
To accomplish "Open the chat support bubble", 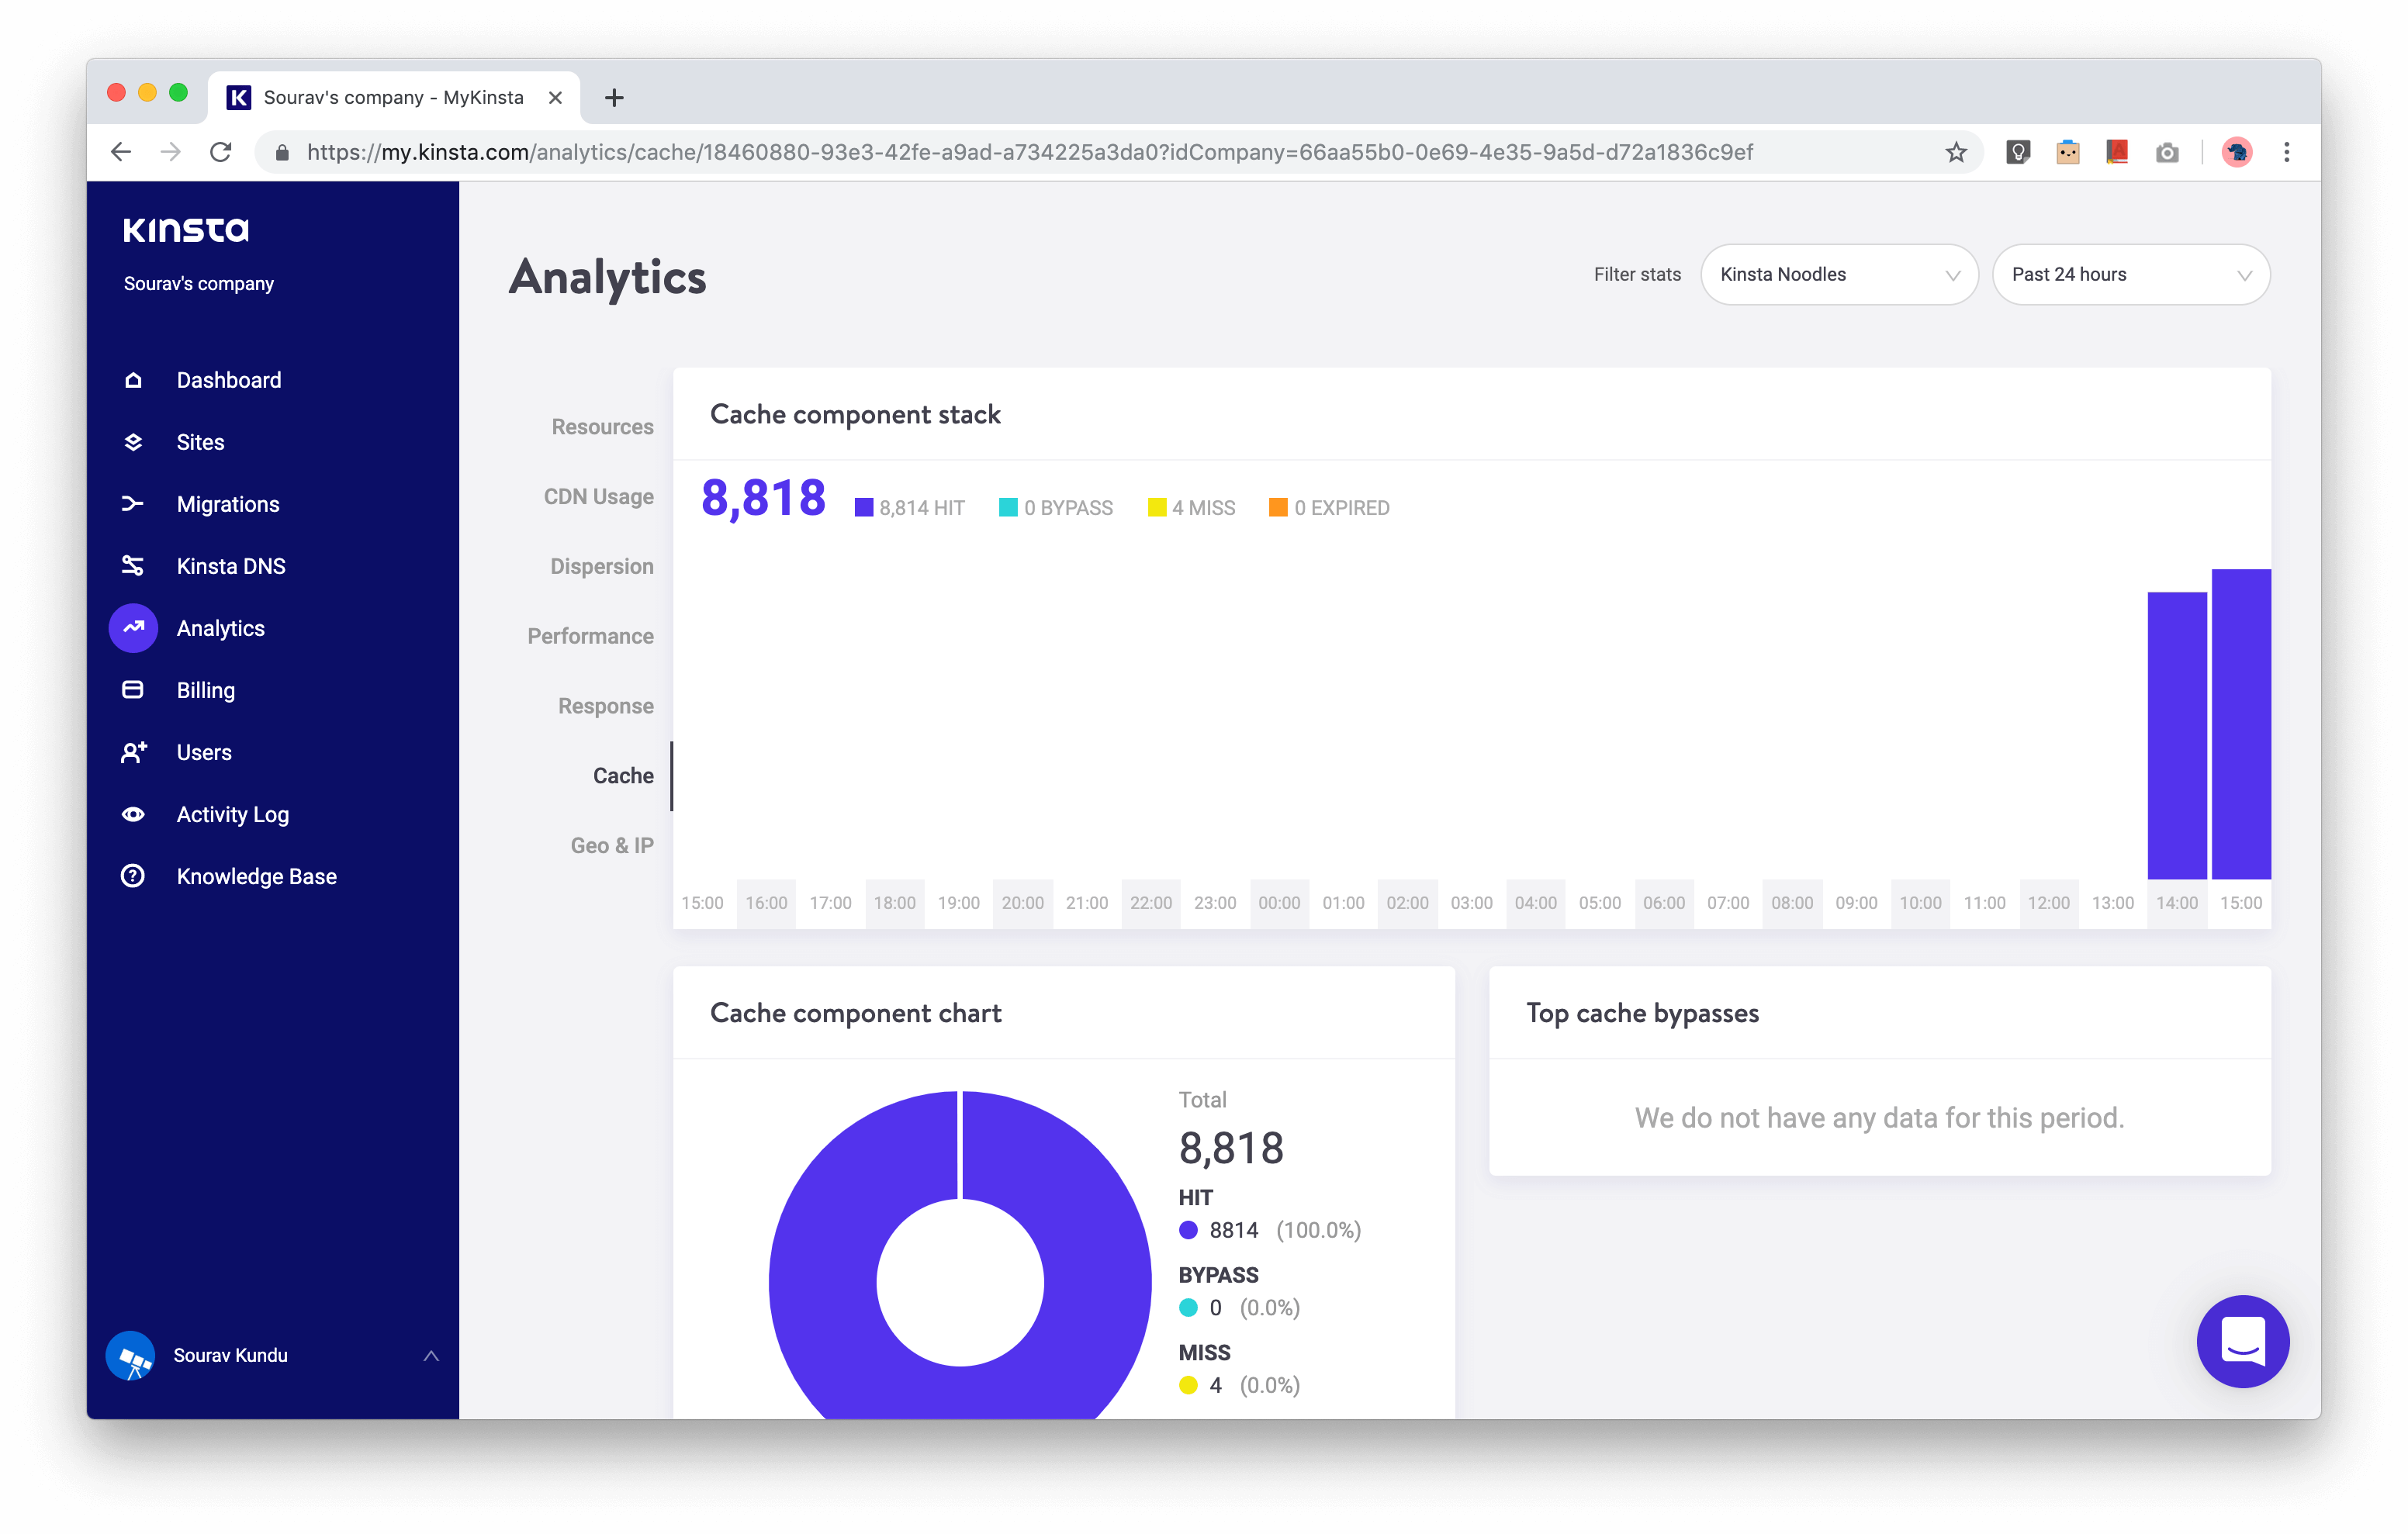I will point(2243,1341).
